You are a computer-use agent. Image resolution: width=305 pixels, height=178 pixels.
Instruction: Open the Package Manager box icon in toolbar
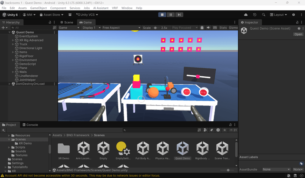(x=70, y=15)
